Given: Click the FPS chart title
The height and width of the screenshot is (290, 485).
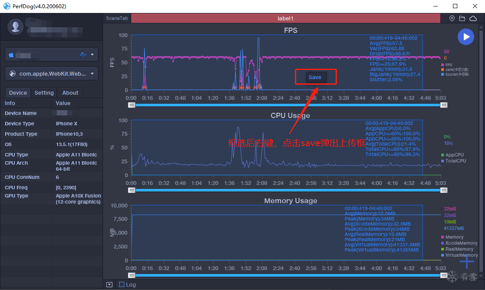Looking at the screenshot, I should 291,30.
